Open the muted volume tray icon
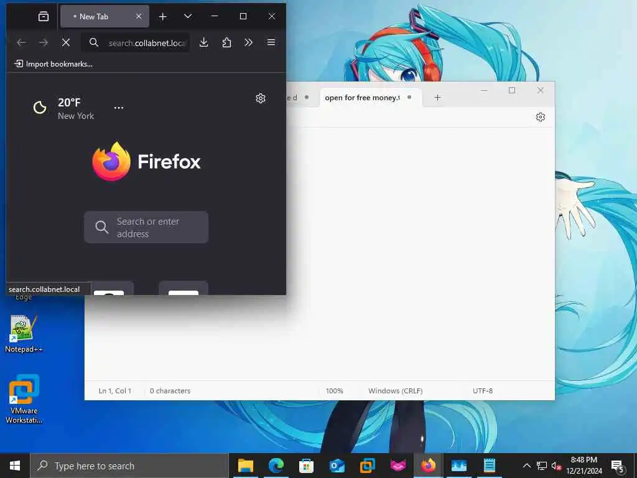The height and width of the screenshot is (478, 637). click(x=556, y=466)
